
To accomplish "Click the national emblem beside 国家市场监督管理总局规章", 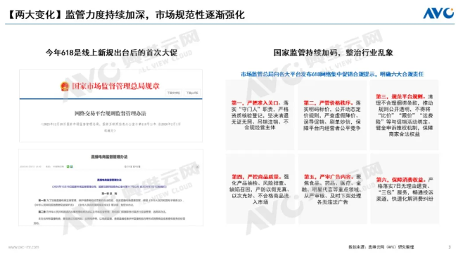I will tap(65, 86).
